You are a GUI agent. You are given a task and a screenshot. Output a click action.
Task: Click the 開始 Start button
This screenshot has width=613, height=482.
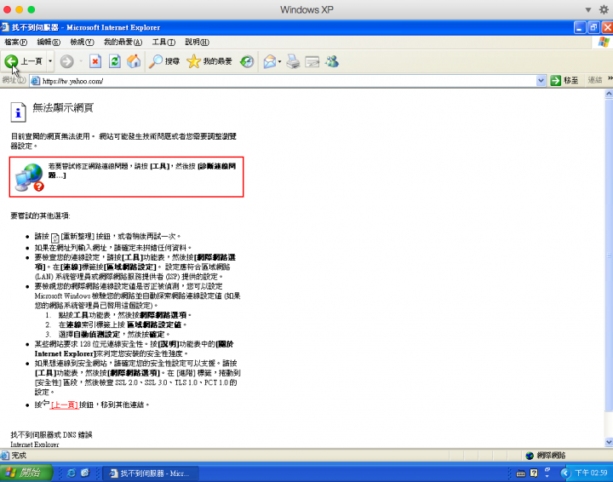[26, 473]
